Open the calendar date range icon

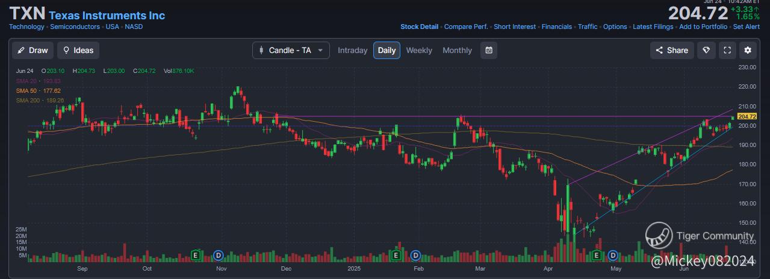(489, 51)
